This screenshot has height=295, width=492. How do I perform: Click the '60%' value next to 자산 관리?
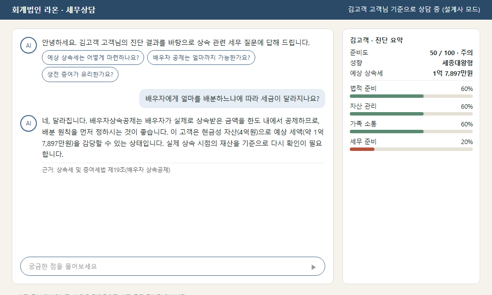[x=466, y=107]
